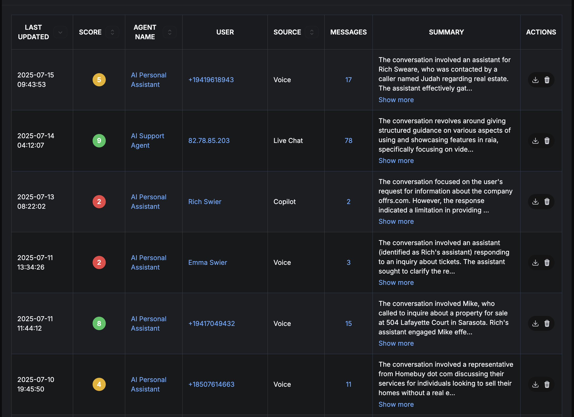Delete the Emma Swier conversation
The image size is (574, 417).
(x=547, y=262)
